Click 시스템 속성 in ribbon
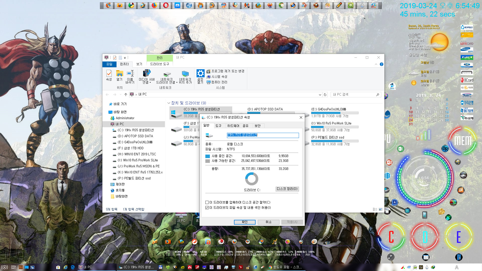The height and width of the screenshot is (271, 482). [x=217, y=77]
